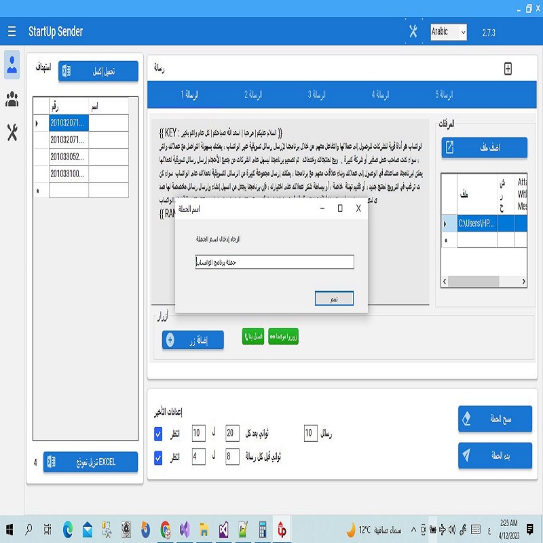The width and height of the screenshot is (543, 543).
Task: Switch to the الرسالة 4 tab
Action: coord(380,94)
